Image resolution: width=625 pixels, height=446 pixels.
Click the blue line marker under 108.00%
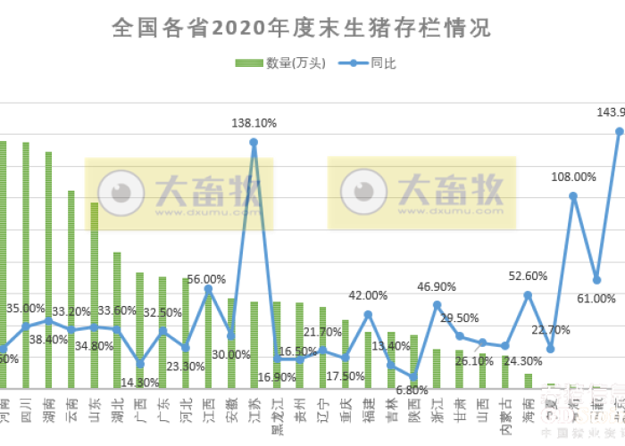(573, 196)
